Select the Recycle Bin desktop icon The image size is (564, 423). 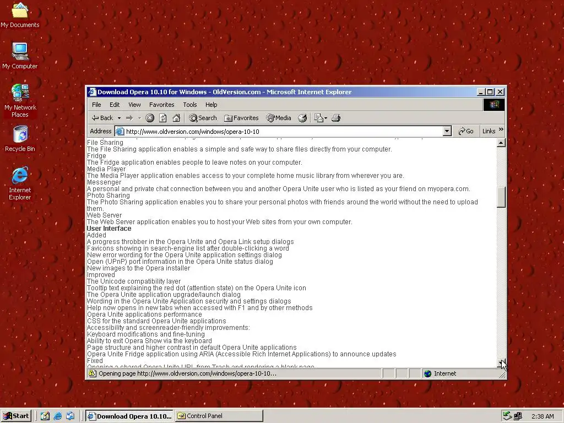pos(20,138)
